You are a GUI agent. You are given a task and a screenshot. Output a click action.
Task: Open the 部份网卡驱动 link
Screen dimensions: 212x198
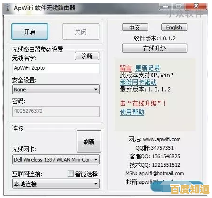coord(138,82)
